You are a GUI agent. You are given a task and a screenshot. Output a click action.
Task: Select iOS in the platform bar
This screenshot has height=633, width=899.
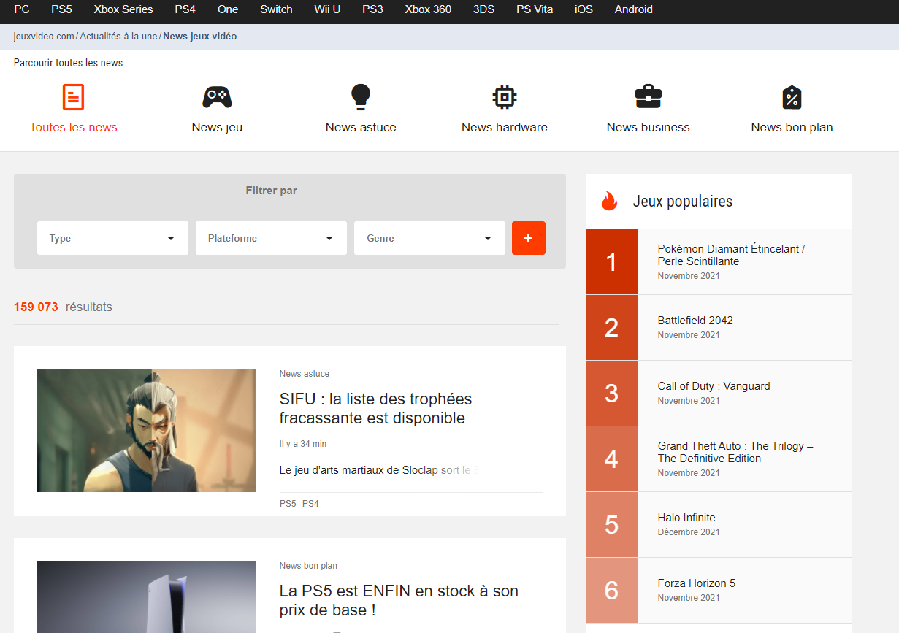584,9
